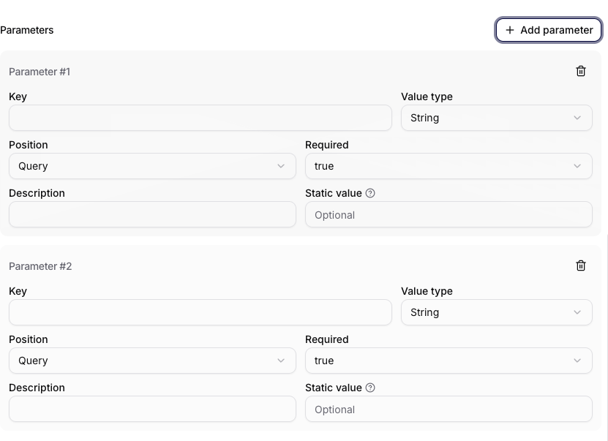
Task: Open the Value type dropdown for Parameter #2
Action: coord(497,312)
